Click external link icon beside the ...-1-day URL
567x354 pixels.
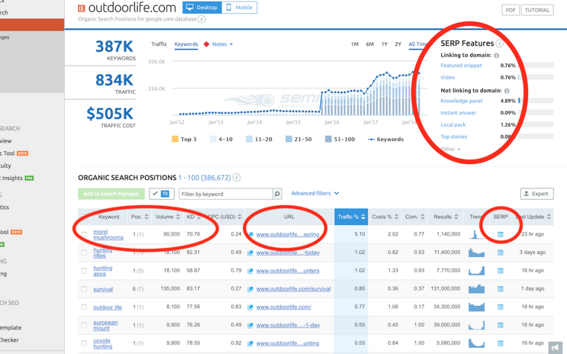250,325
